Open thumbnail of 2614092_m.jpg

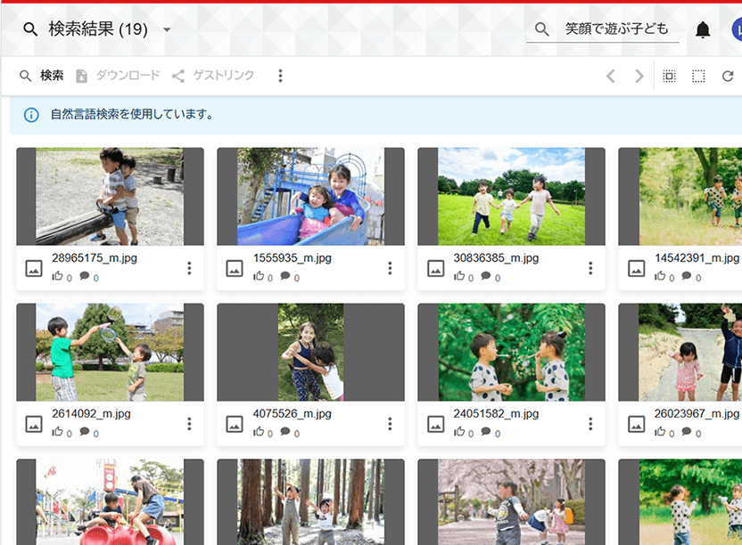(111, 352)
